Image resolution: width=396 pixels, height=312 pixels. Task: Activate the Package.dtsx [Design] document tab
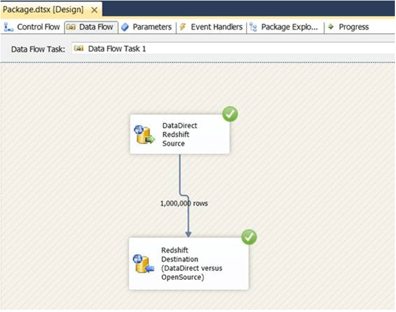pos(43,10)
